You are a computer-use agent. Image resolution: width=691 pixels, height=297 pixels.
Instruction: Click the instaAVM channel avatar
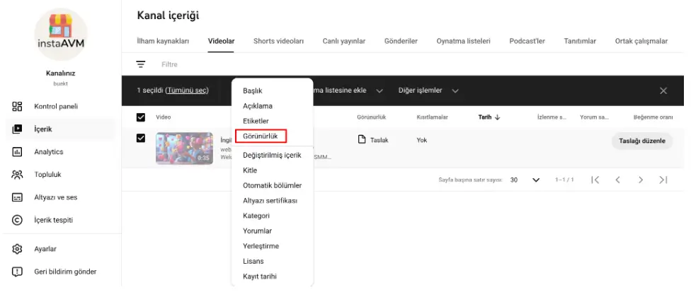click(61, 35)
